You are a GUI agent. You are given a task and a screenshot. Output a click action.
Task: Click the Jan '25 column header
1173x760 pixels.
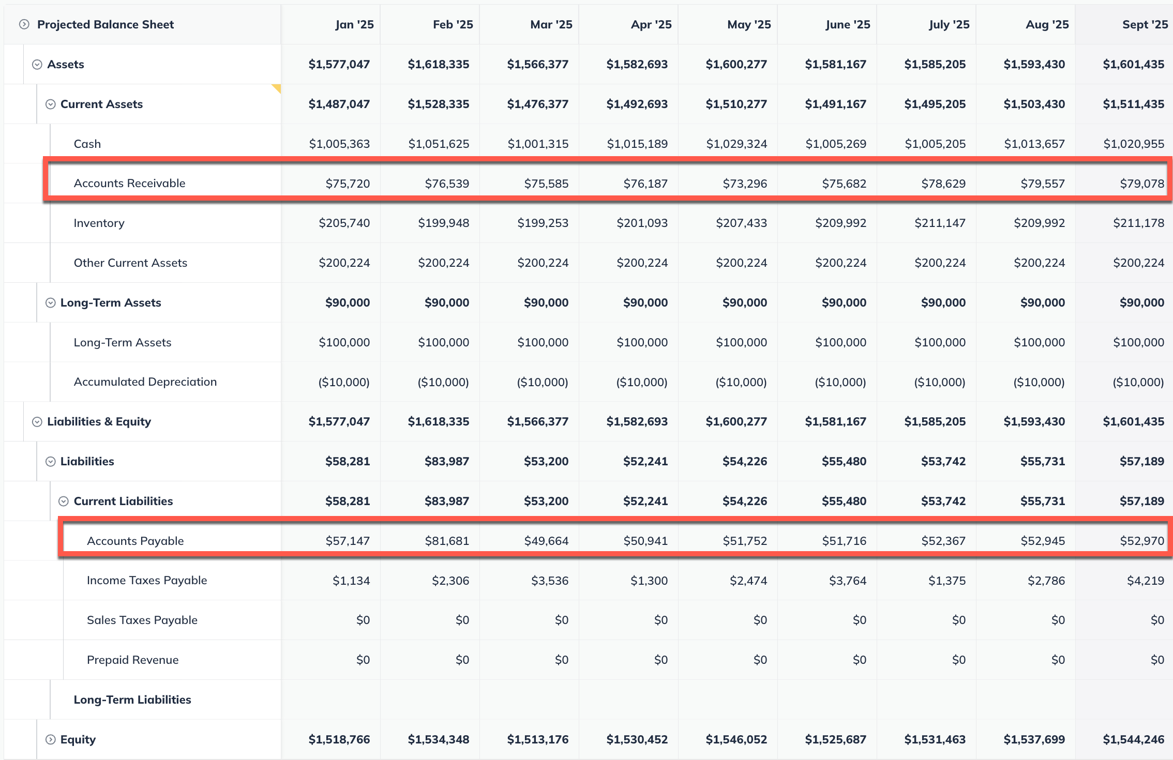(x=354, y=25)
